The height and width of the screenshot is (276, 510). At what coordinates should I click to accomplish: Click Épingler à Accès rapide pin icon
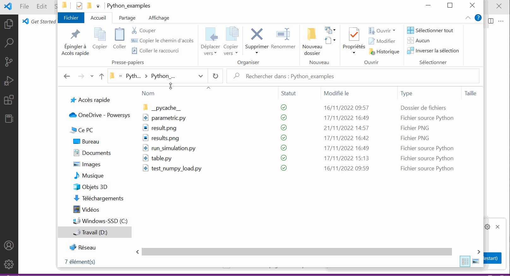click(x=75, y=34)
